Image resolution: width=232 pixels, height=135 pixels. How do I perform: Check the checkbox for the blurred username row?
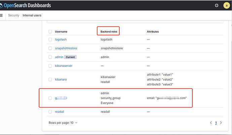tap(50, 98)
